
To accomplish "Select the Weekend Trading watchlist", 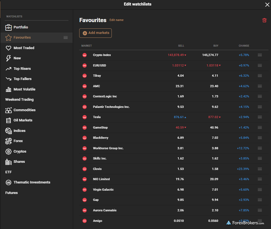I will [x=19, y=100].
